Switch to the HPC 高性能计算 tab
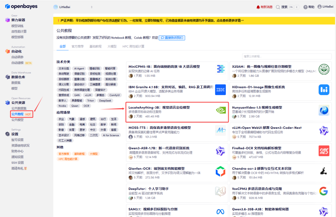 click(133, 46)
